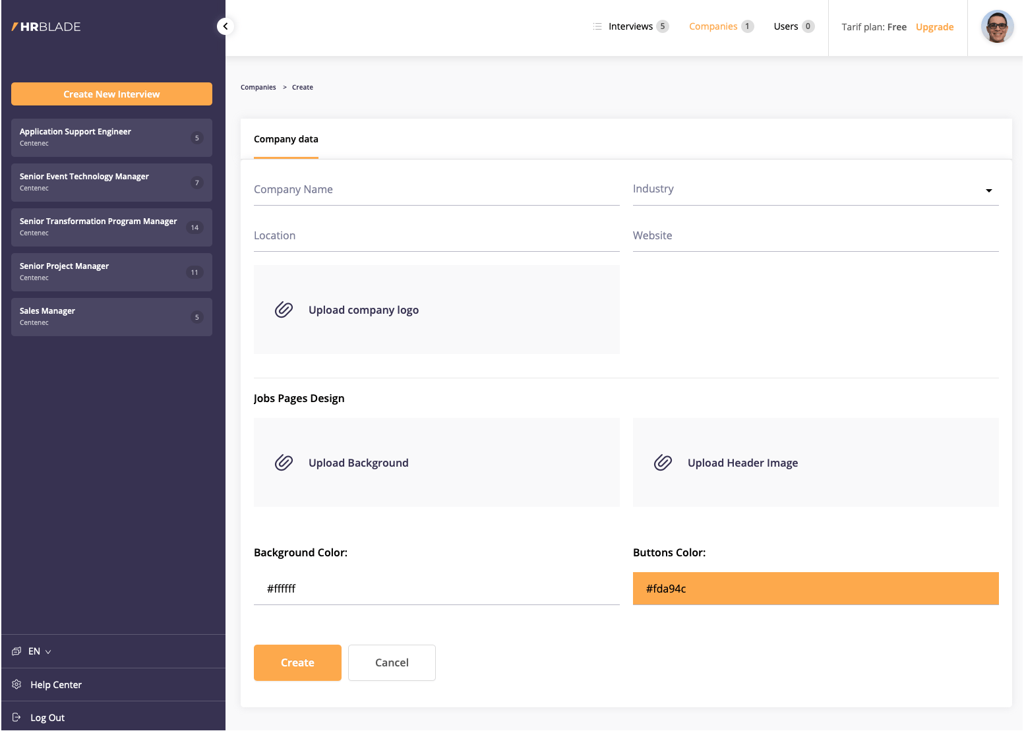Go to the Companies section

pyautogui.click(x=713, y=26)
